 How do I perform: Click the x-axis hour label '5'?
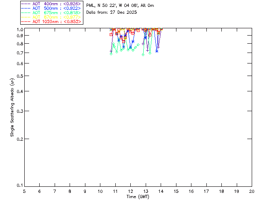(24, 191)
